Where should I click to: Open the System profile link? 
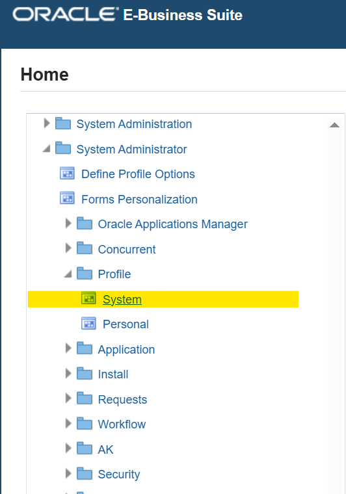[x=122, y=299]
